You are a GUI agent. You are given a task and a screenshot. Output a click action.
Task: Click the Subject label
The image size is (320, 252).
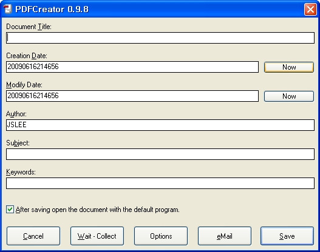coord(18,143)
